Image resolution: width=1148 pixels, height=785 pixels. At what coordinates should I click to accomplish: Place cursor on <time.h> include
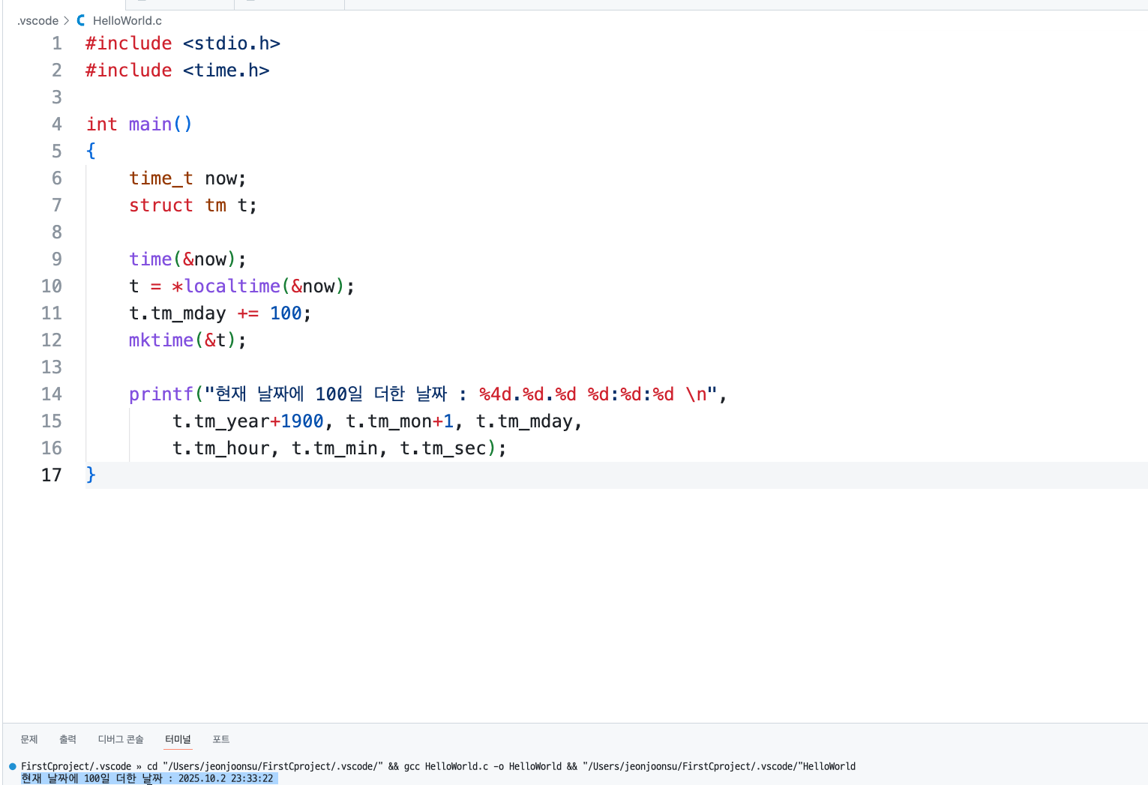tap(226, 70)
